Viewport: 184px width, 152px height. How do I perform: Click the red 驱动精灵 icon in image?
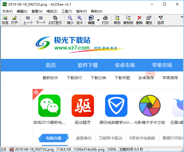83,106
